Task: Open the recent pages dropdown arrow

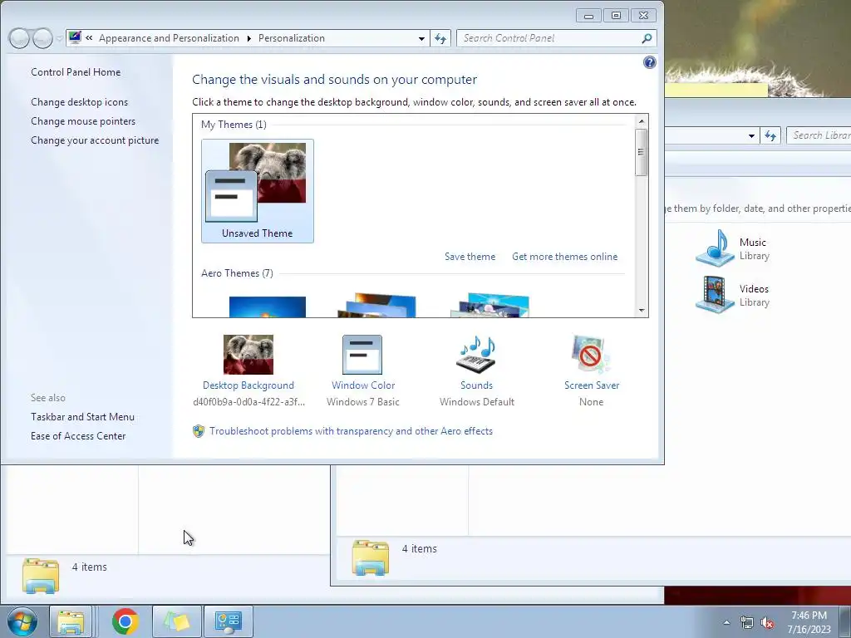Action: coord(59,38)
